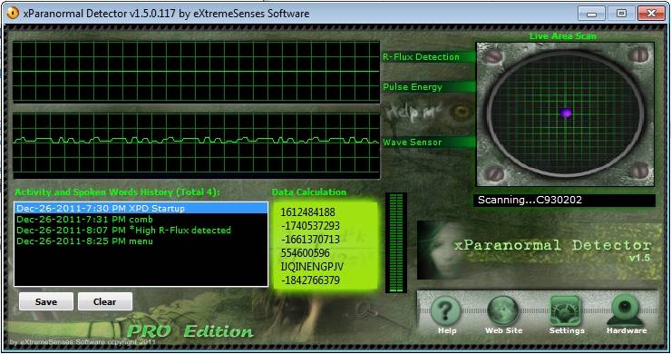Click the Scanning status text field
Screen dimensions: 671x354
coord(564,200)
